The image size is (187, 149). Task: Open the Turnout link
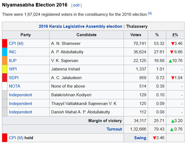tap(114, 129)
